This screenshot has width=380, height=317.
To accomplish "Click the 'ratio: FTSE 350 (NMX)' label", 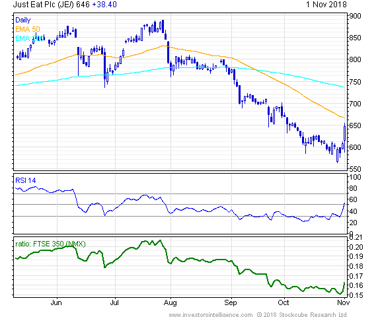I will click(x=50, y=244).
